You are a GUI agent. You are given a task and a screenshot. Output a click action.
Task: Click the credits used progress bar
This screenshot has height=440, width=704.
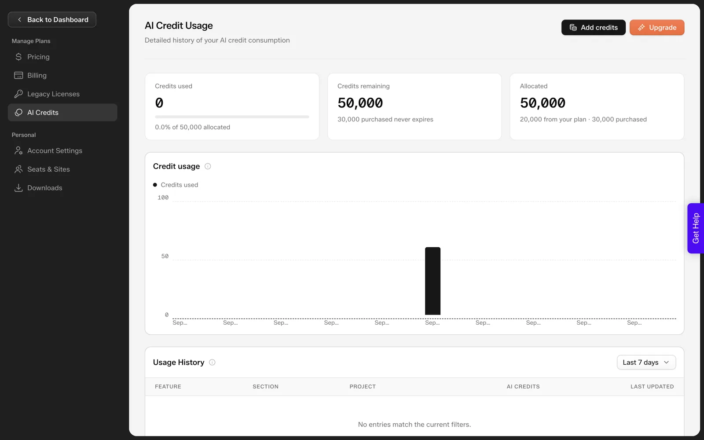(x=232, y=117)
